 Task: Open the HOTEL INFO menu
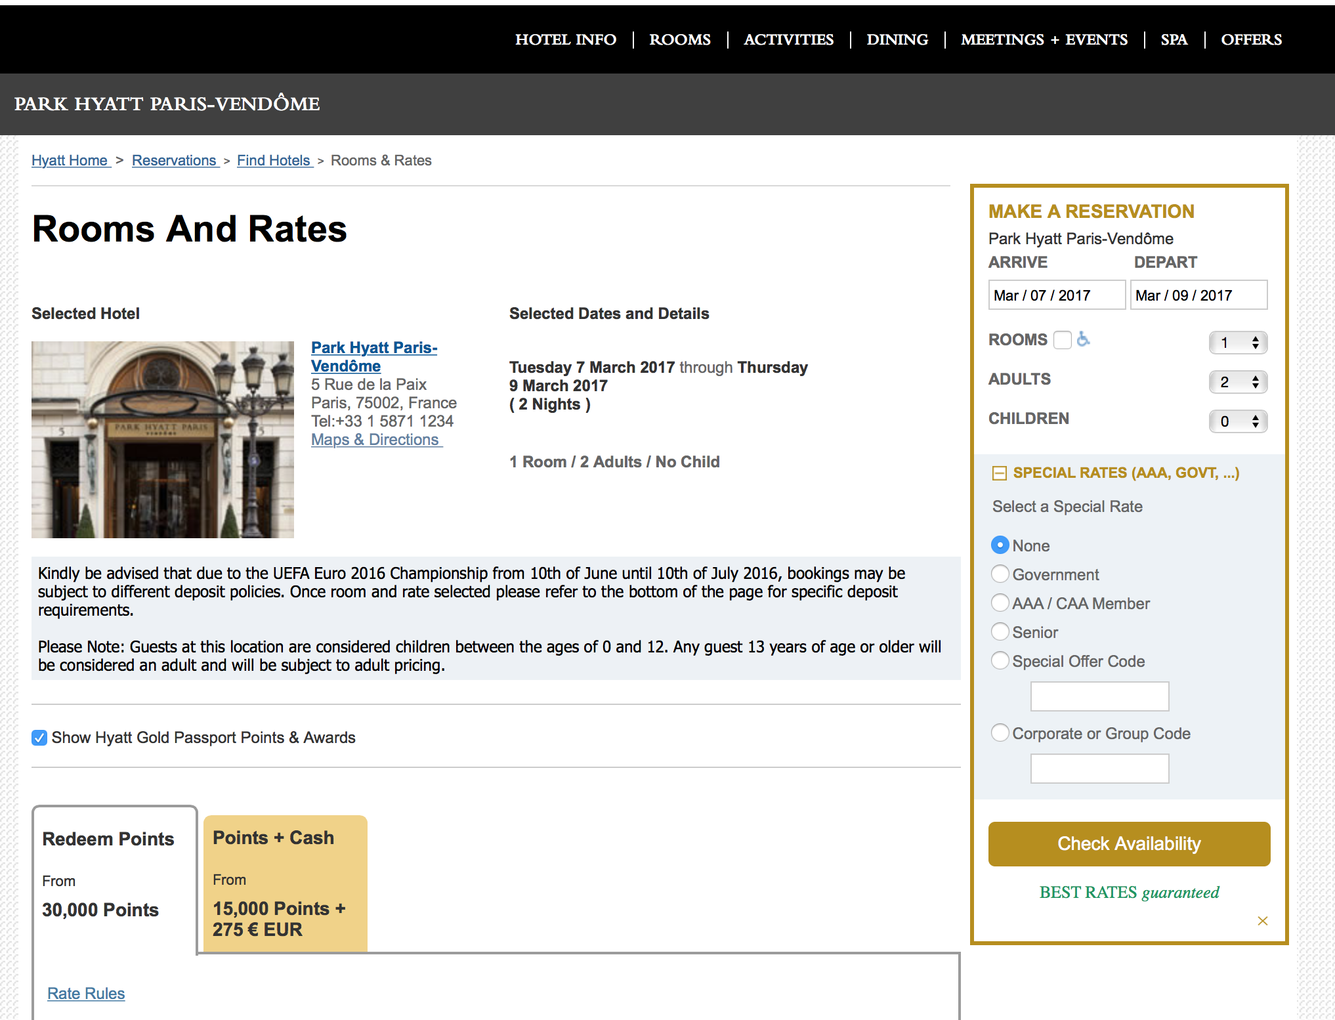565,39
